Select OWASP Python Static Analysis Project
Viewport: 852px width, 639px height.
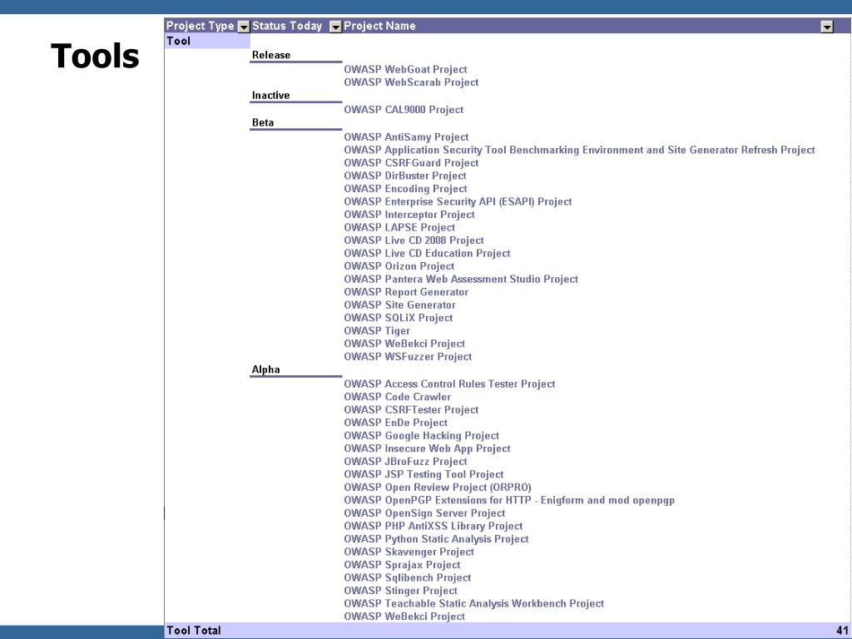coord(436,539)
